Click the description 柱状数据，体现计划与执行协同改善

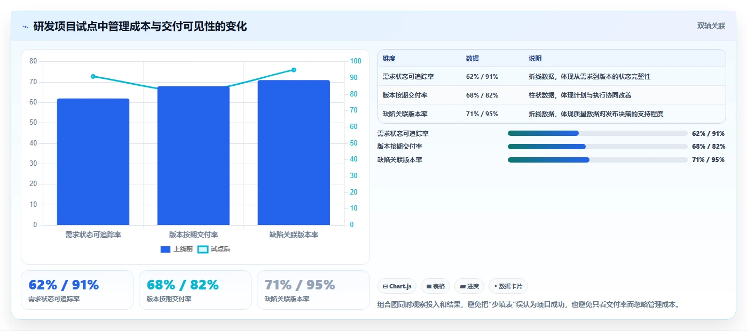(x=580, y=95)
